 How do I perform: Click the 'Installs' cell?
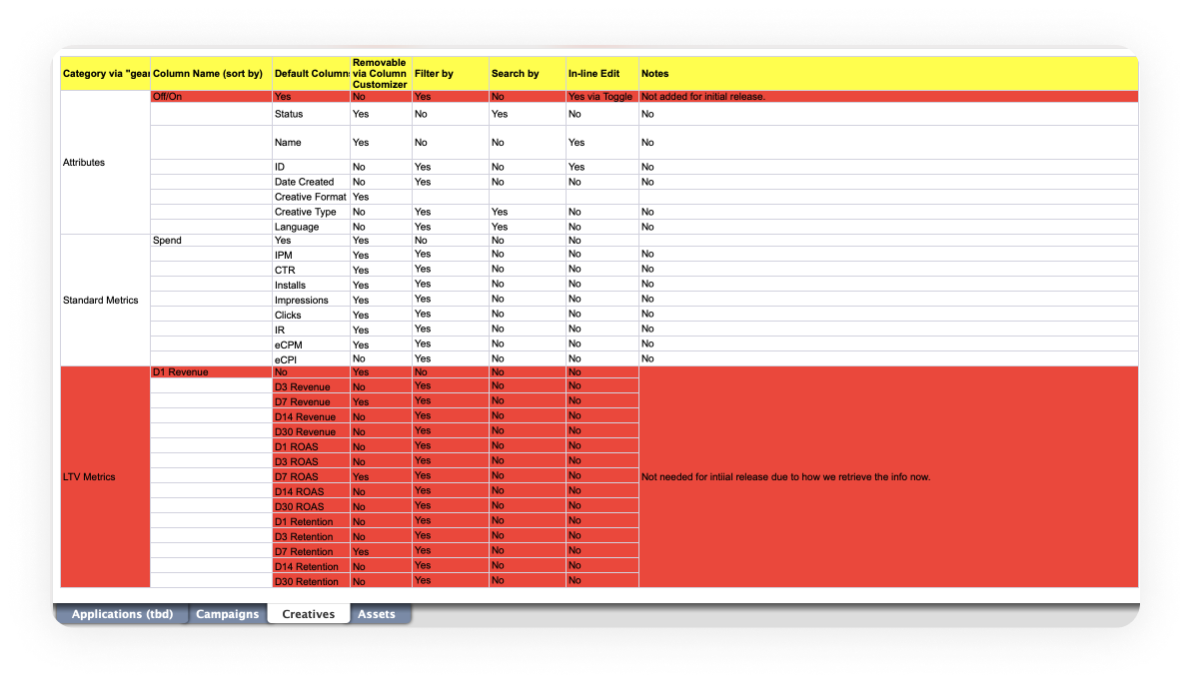pos(311,285)
